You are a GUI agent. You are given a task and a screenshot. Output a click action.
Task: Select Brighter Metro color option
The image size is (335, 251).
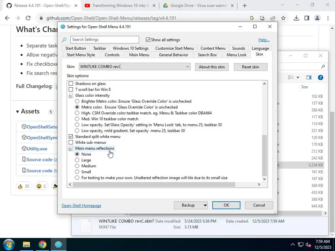(x=77, y=101)
